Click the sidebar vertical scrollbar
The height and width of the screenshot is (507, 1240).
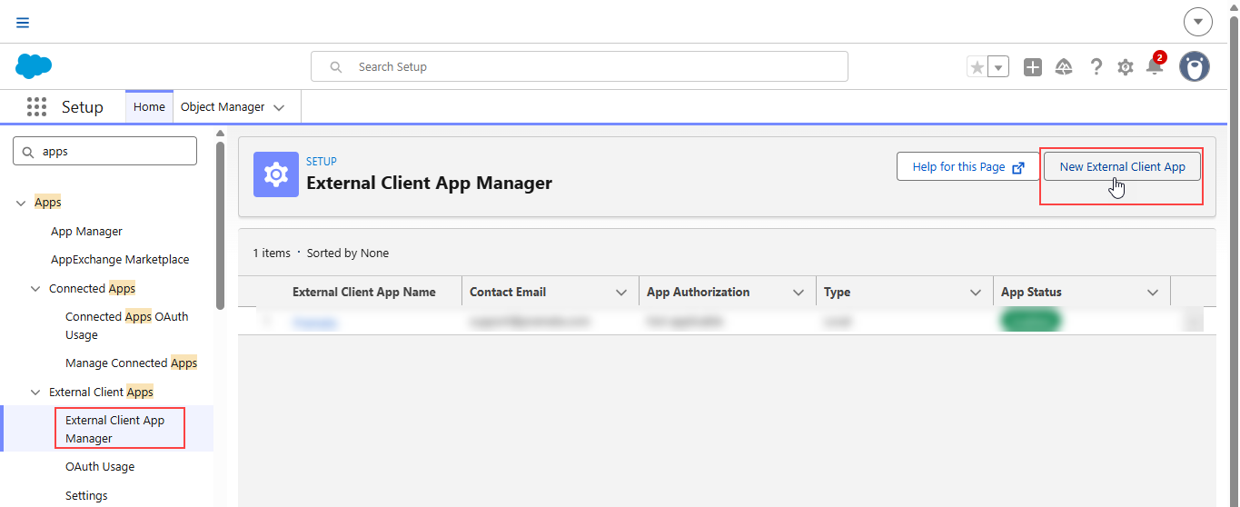220,227
